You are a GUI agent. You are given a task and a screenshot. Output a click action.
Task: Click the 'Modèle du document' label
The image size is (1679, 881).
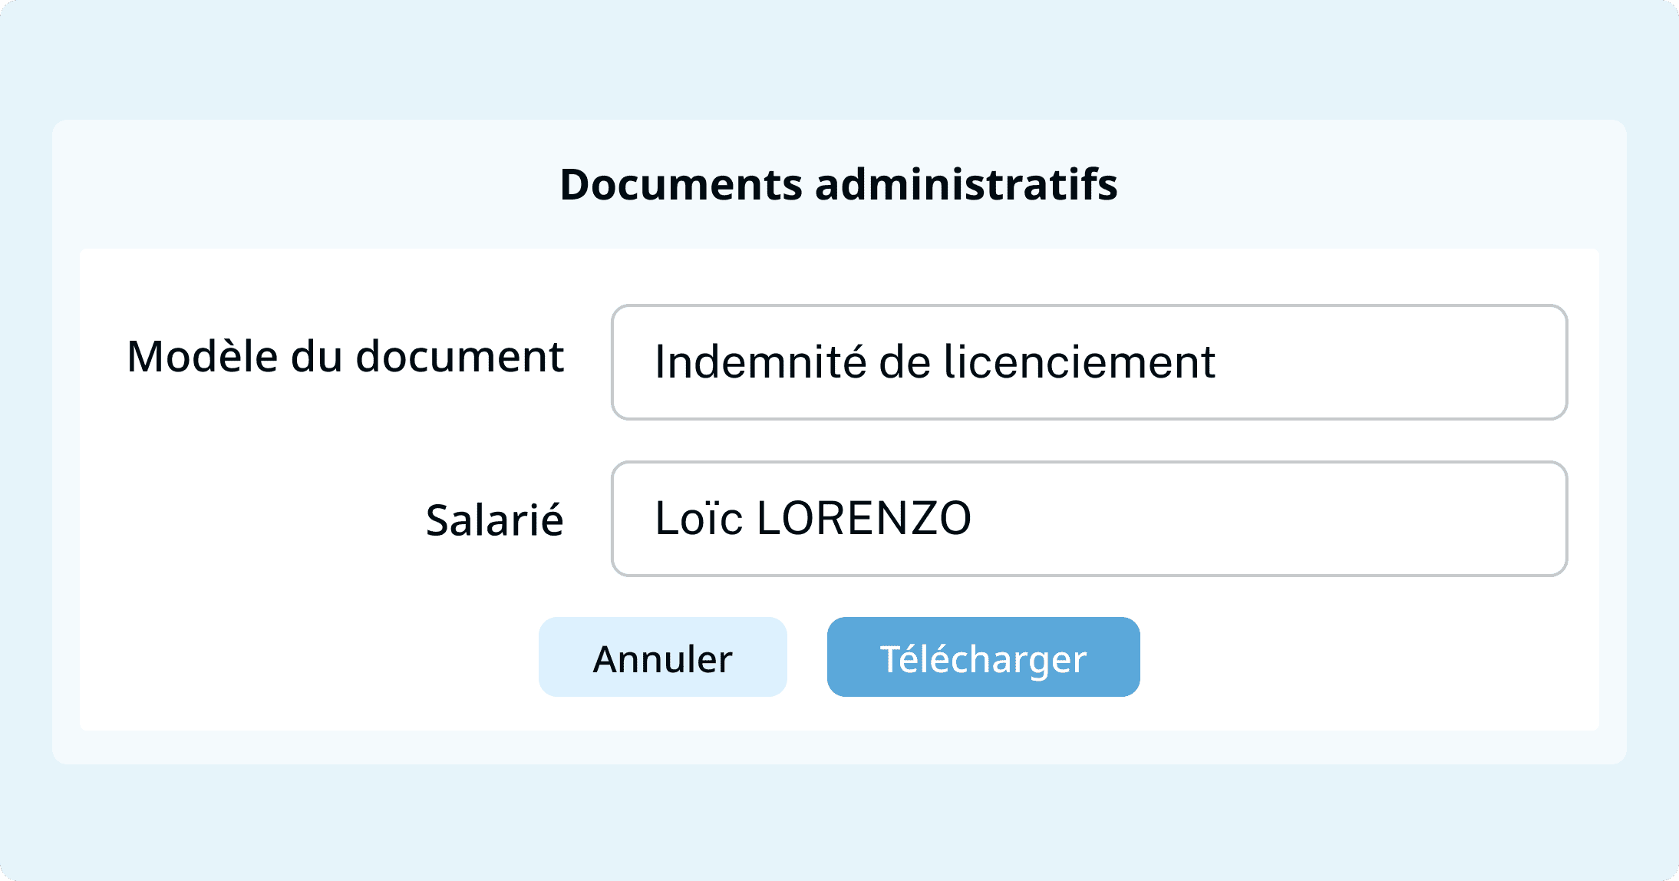click(x=345, y=357)
